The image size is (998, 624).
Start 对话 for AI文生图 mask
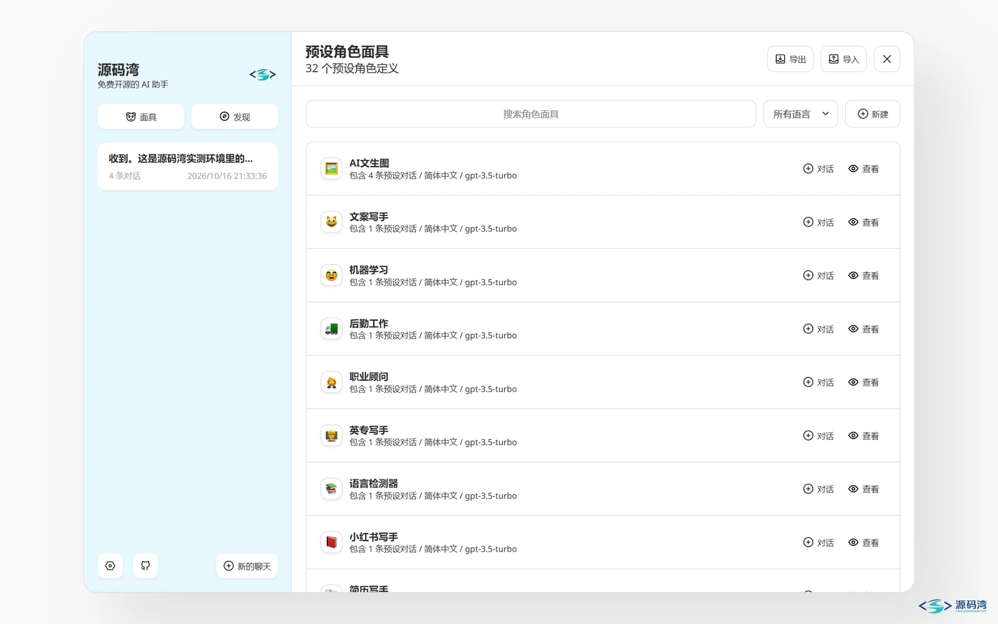point(818,169)
